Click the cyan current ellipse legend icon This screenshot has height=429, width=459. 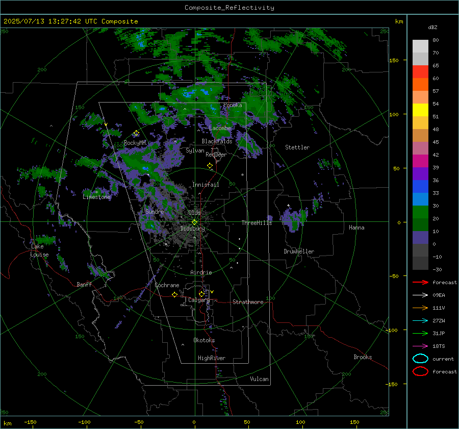(420, 359)
